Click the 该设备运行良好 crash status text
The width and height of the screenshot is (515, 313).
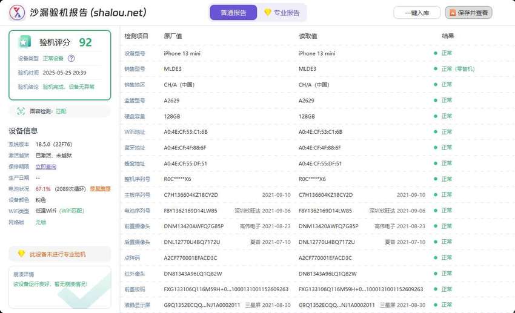pyautogui.click(x=50, y=284)
